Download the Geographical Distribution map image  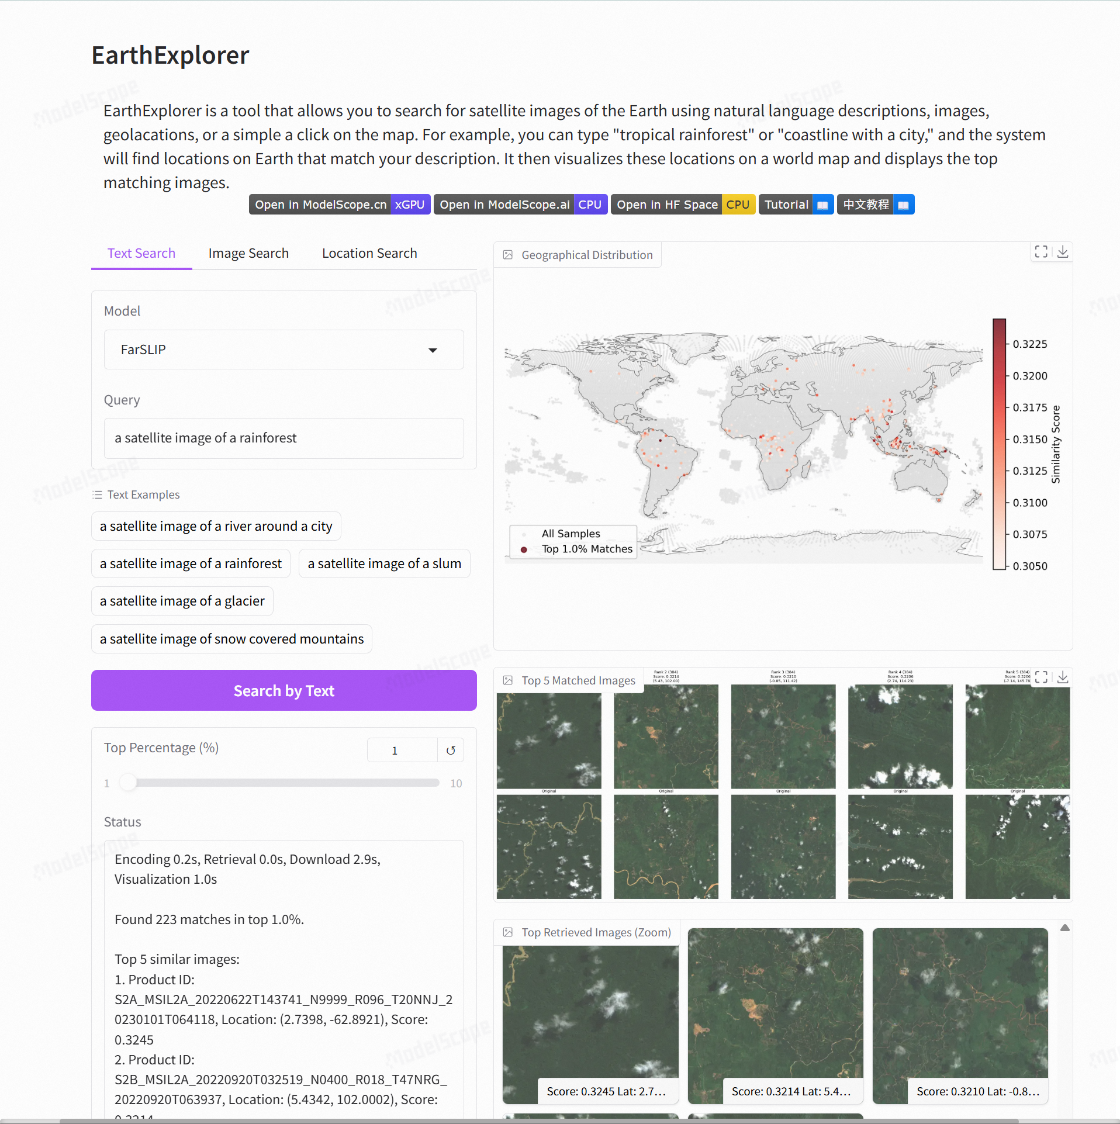pyautogui.click(x=1063, y=252)
